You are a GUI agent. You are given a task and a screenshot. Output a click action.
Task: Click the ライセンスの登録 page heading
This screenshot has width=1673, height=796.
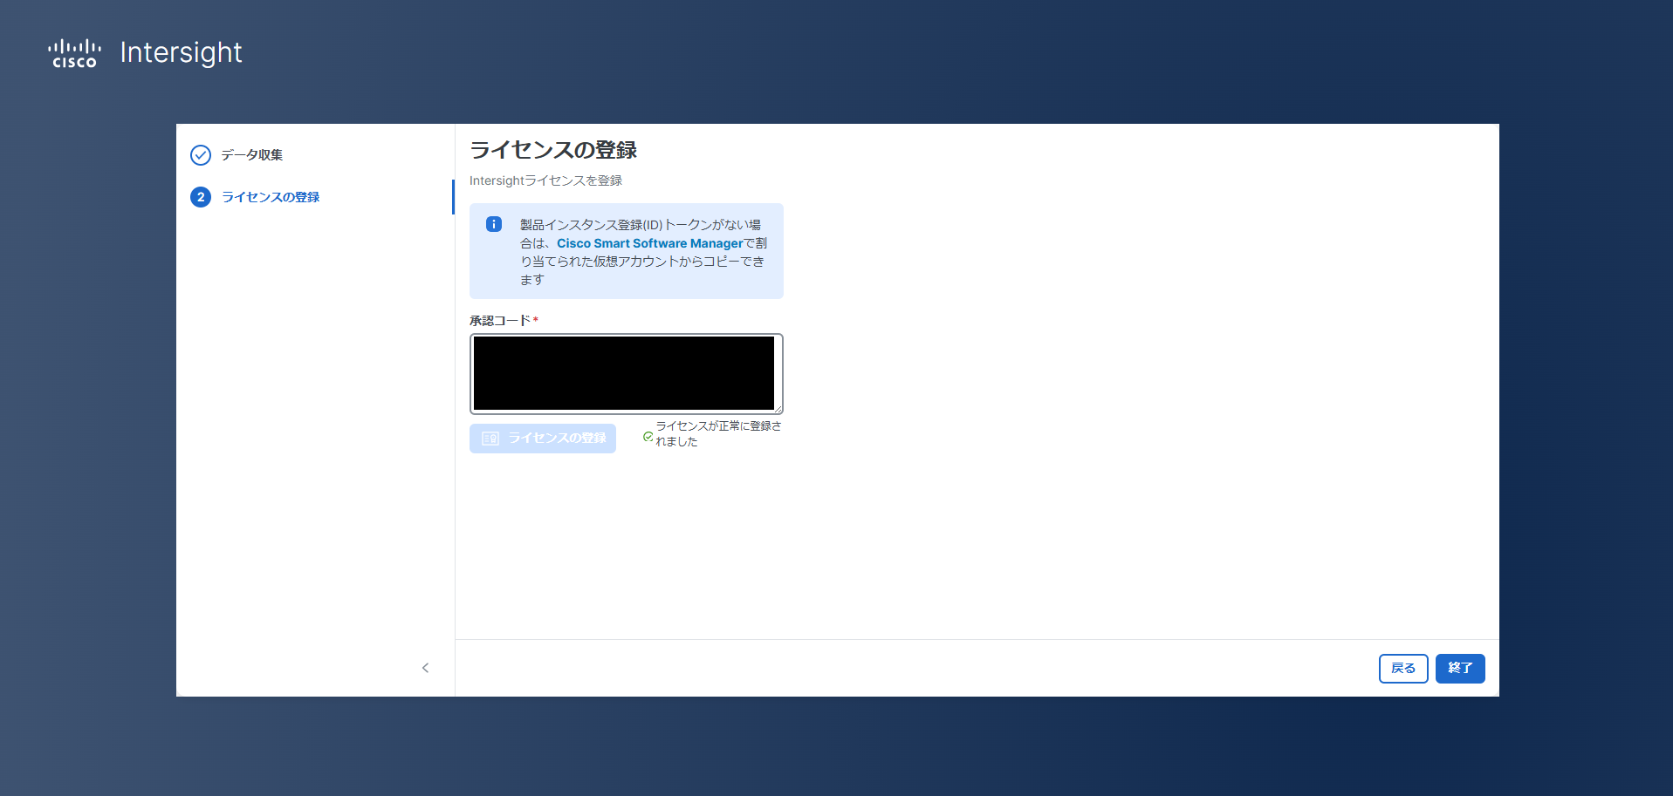[x=553, y=150]
